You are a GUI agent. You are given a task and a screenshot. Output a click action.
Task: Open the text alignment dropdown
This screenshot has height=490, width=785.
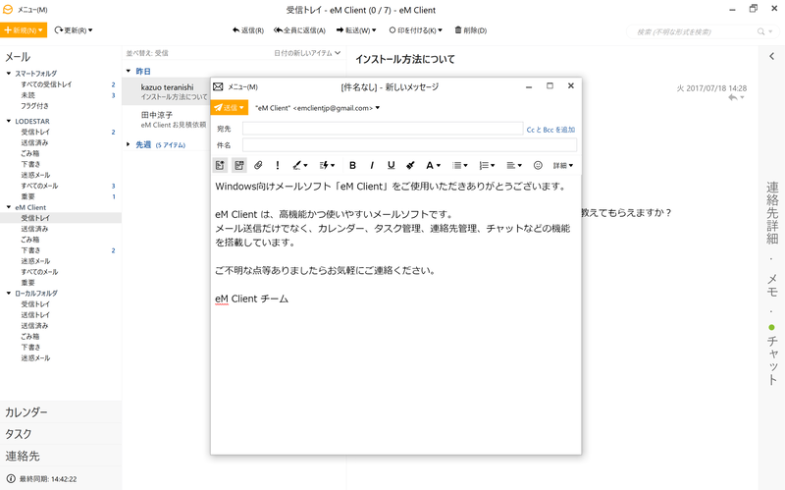tap(514, 165)
